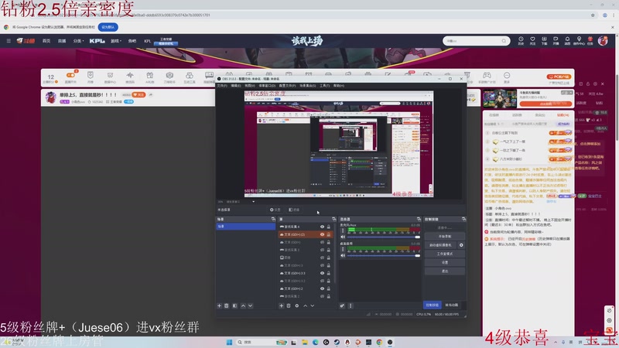Switch to 转场动画 tab in OBS controls dock
Screen dimensions: 619x348
pyautogui.click(x=452, y=305)
